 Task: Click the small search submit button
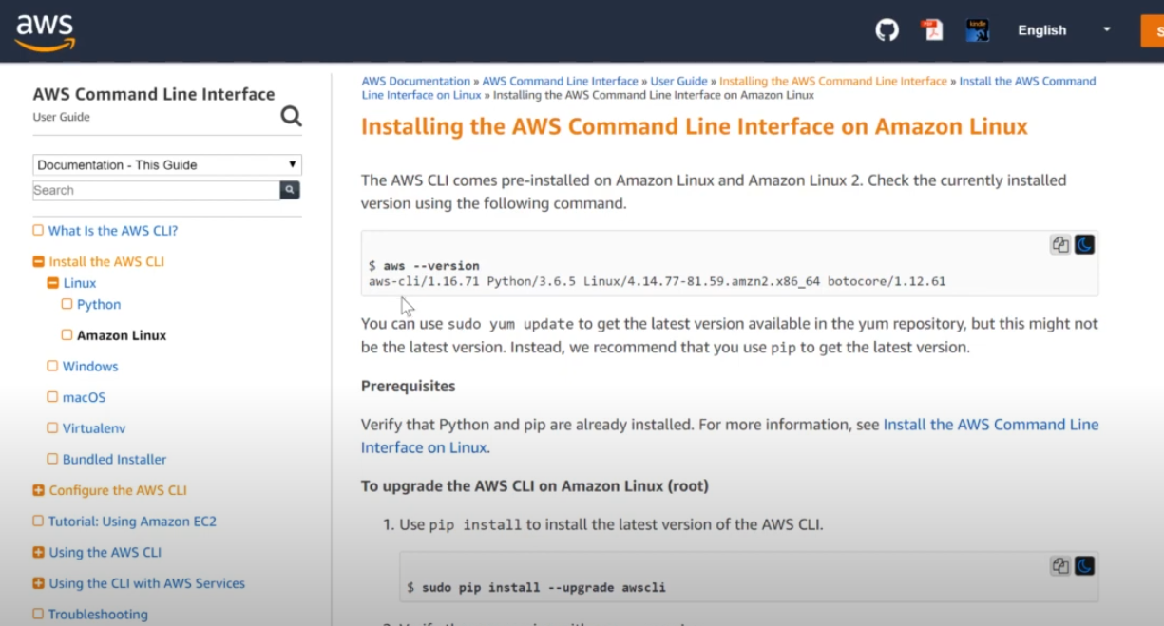click(290, 190)
